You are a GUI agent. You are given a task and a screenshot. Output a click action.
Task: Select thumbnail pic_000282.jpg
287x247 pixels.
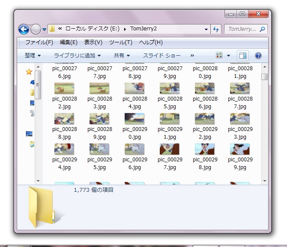(x=64, y=88)
